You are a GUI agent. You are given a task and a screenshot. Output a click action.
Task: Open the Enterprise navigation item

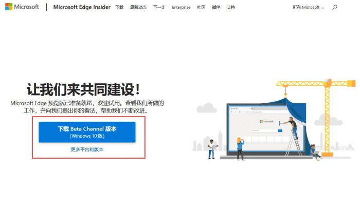[181, 7]
